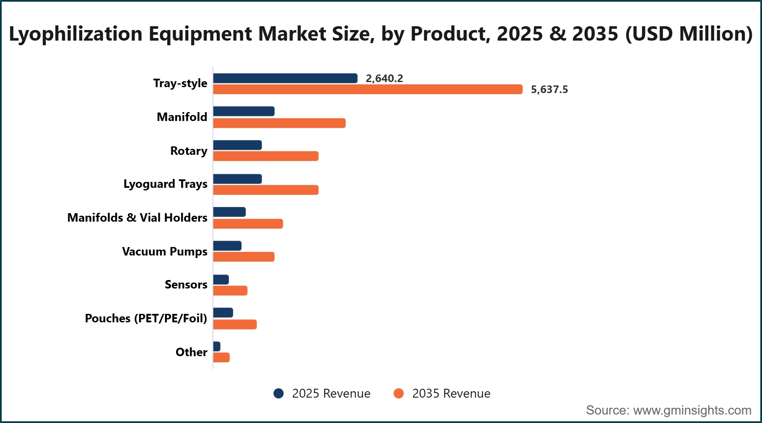Click the 'Pouches (PET/PE/Foil)' axis label
The height and width of the screenshot is (423, 762).
coord(146,318)
